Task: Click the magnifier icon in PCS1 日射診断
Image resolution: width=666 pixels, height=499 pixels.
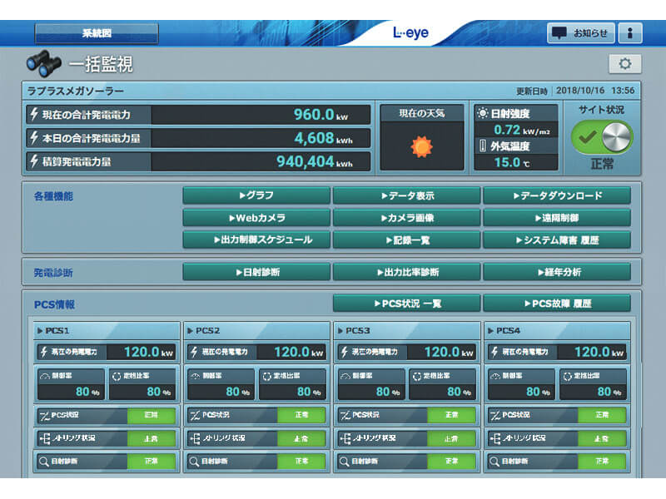Action: pos(42,461)
